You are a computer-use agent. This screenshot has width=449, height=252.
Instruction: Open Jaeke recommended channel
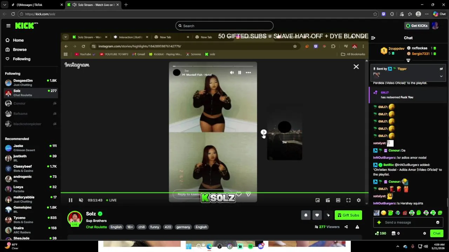31,148
